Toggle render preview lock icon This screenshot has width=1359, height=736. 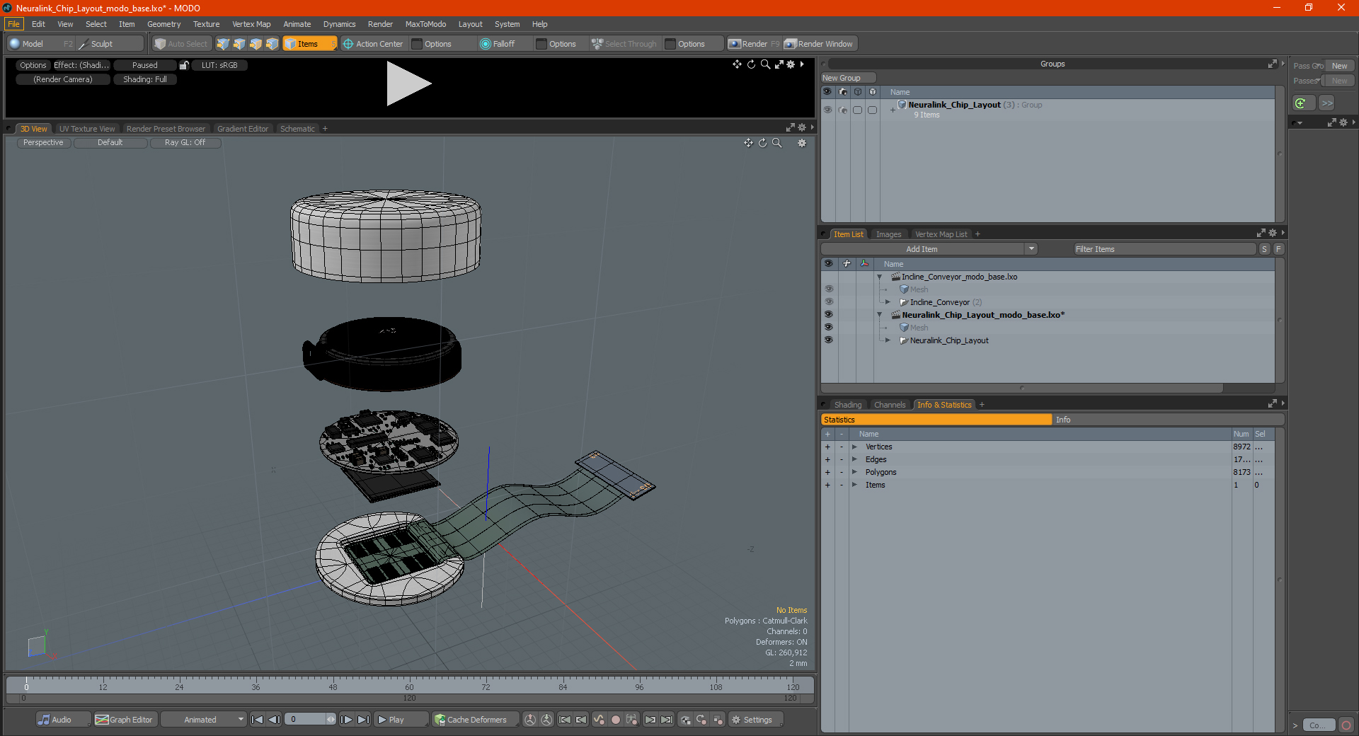[x=184, y=65]
